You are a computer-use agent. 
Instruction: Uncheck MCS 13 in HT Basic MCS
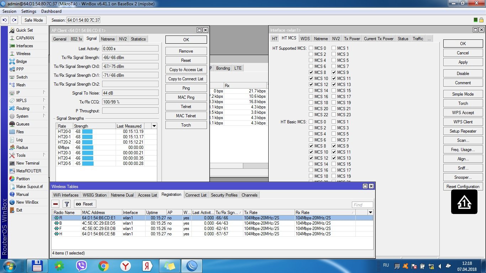pos(334,158)
